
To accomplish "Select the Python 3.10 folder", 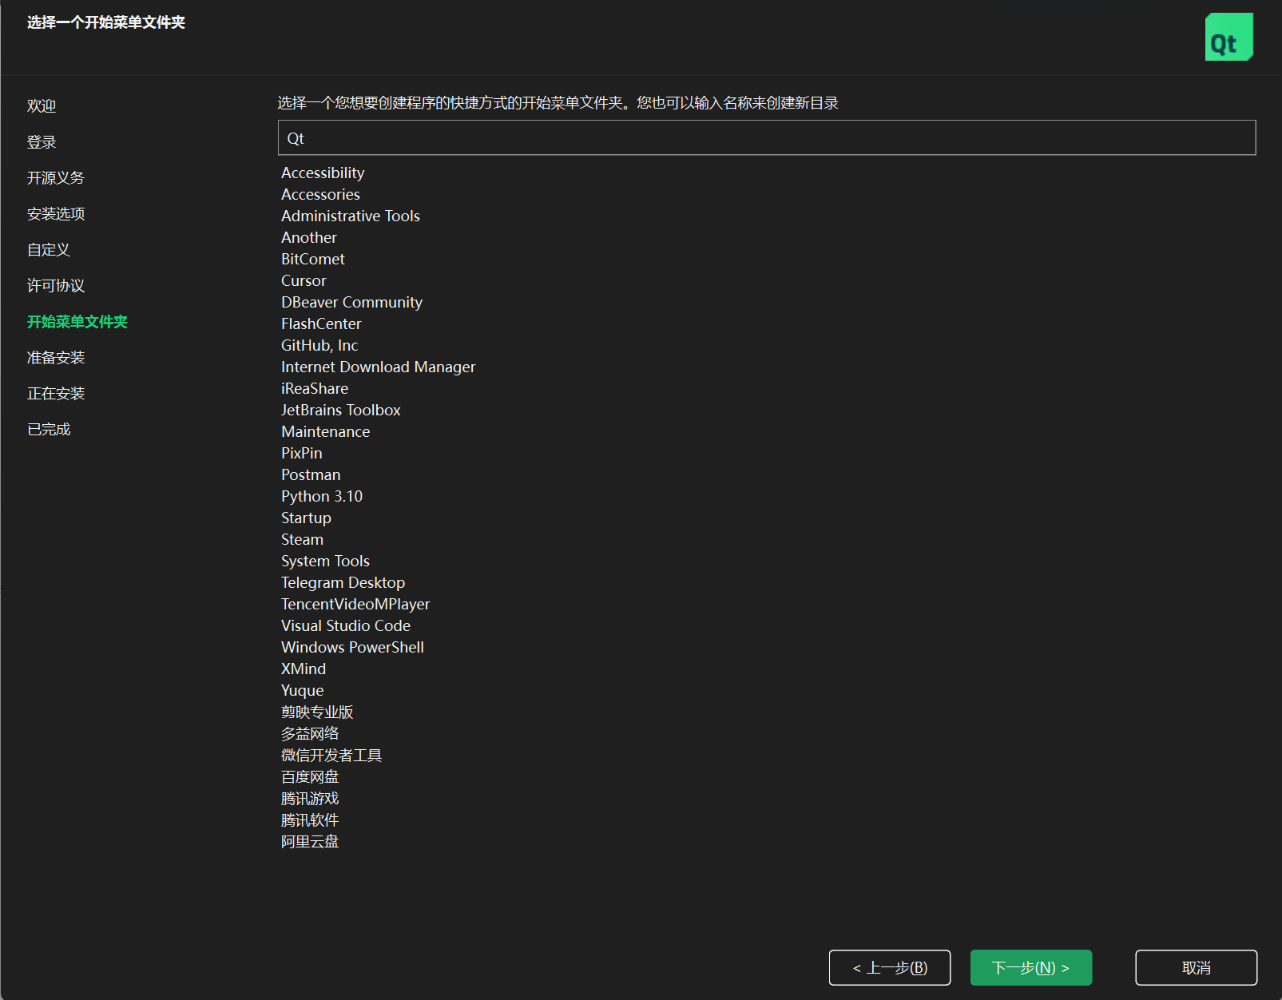I will (x=321, y=496).
